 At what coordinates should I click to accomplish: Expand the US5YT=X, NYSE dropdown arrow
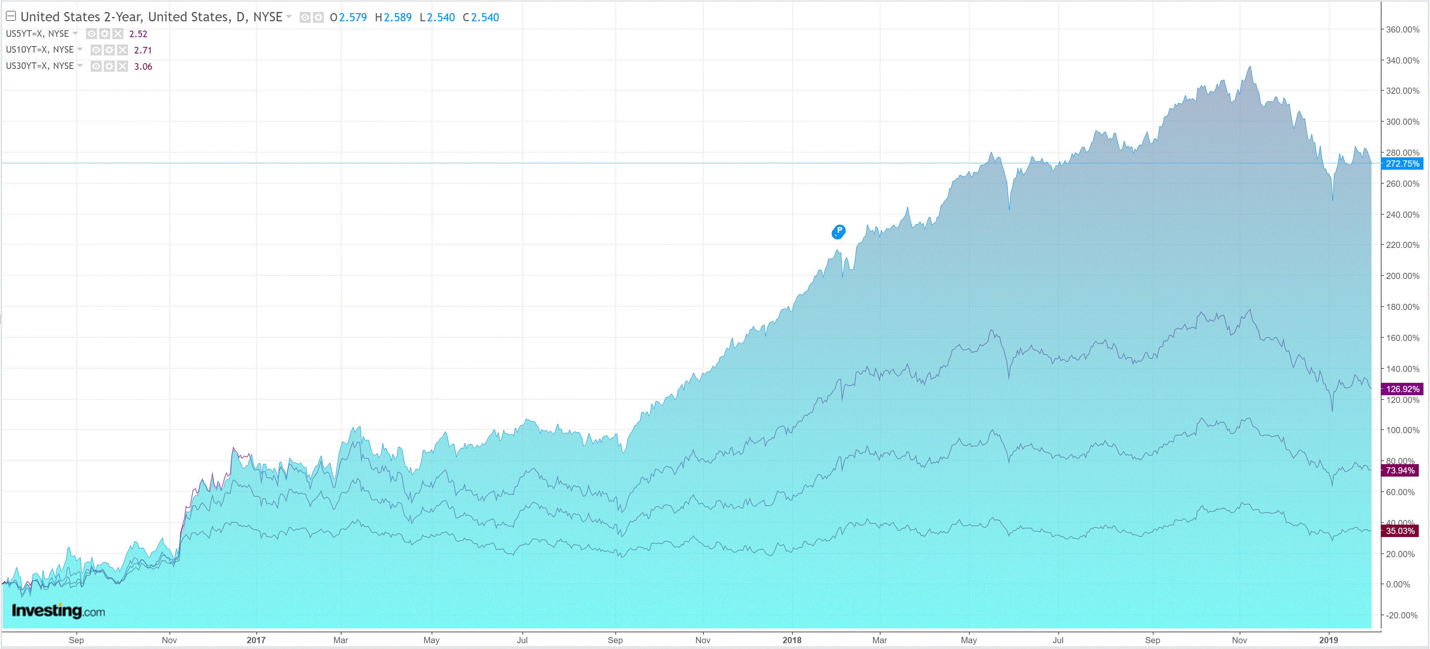tap(76, 33)
